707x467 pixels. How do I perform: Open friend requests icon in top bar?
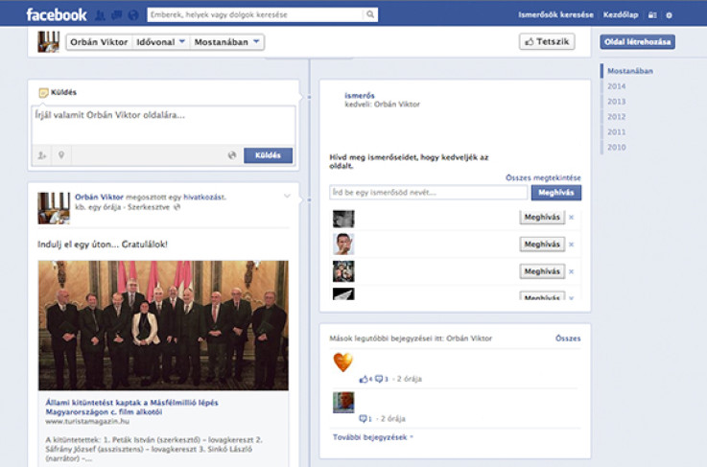point(100,15)
